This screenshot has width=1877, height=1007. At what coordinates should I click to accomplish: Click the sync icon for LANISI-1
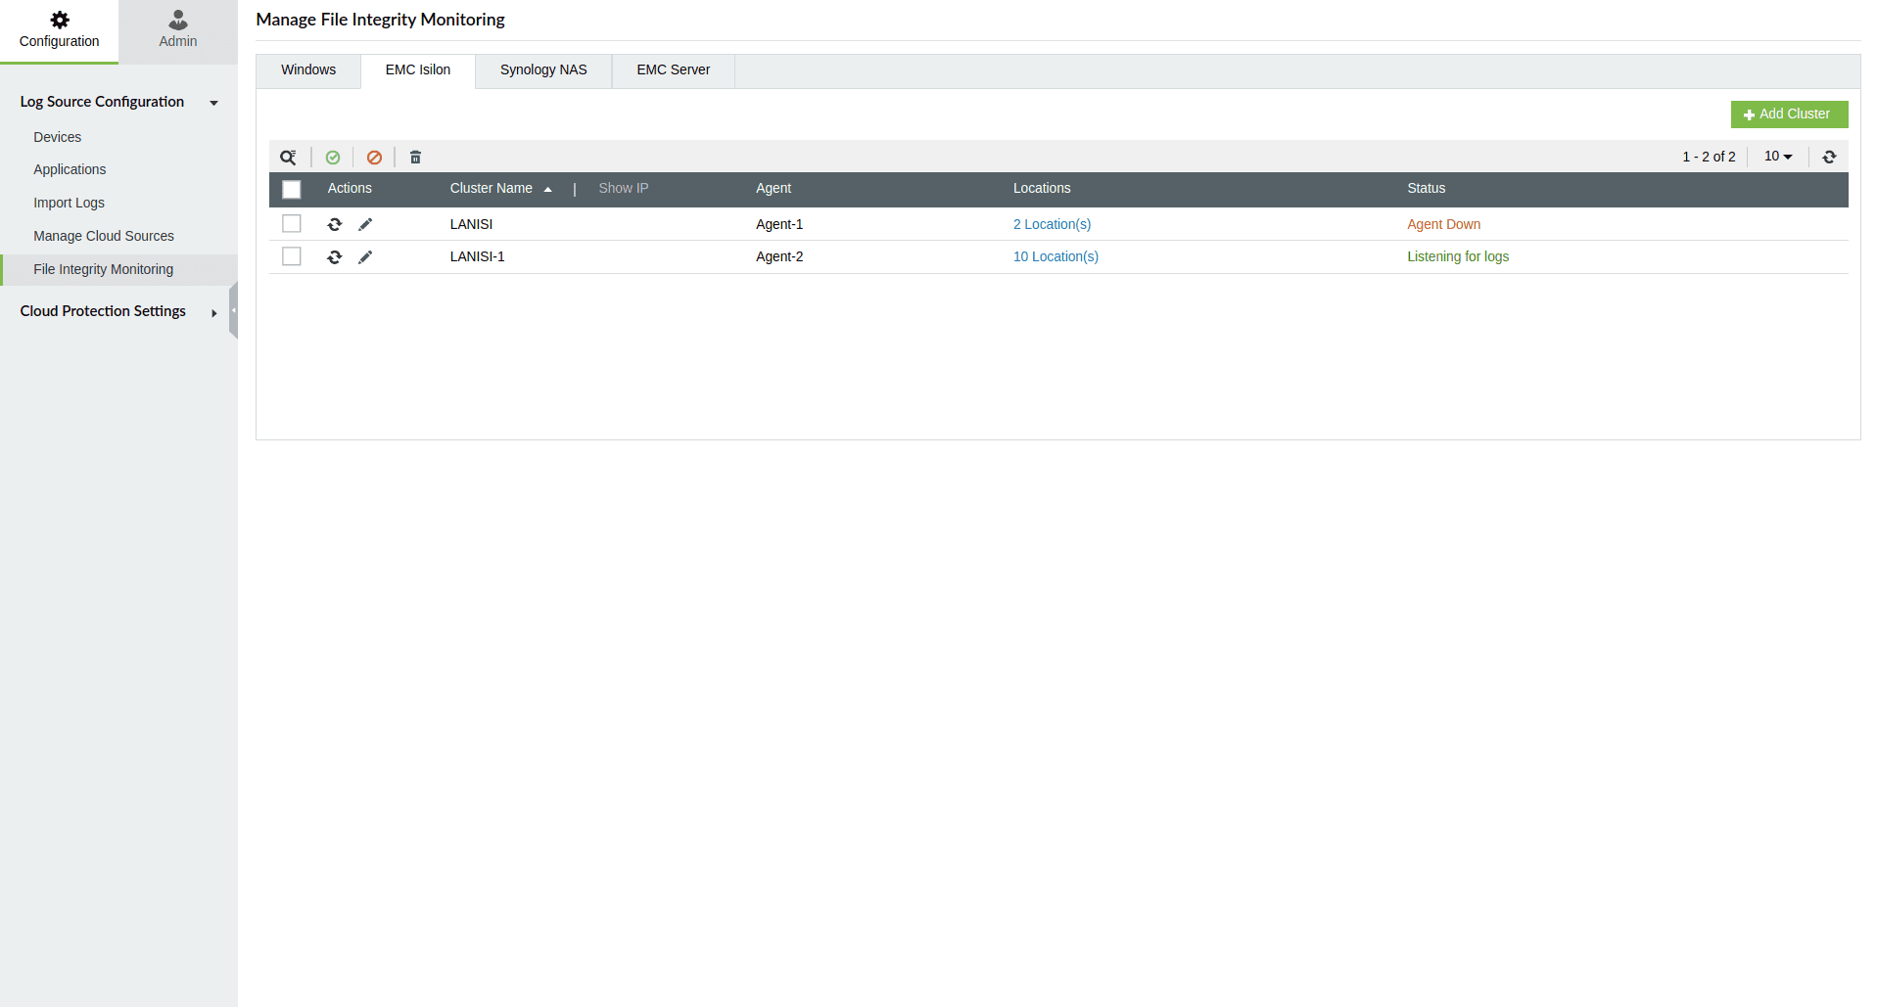[x=335, y=257]
